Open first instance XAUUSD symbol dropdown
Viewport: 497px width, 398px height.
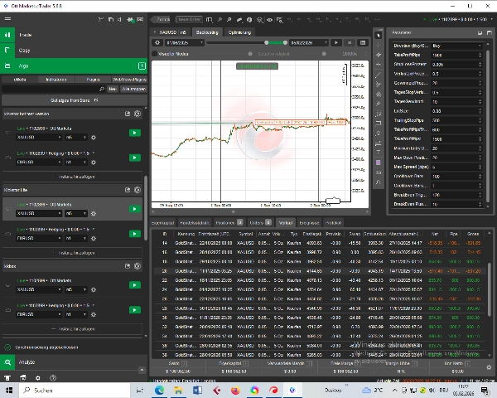38,138
